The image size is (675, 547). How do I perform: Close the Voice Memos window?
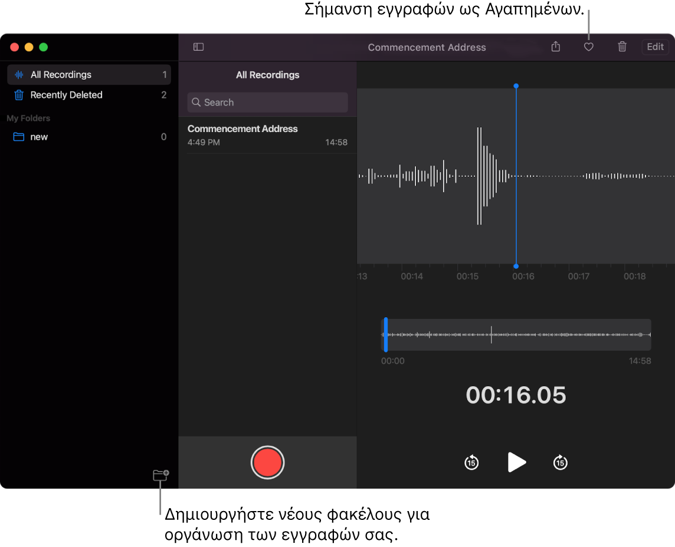(15, 47)
